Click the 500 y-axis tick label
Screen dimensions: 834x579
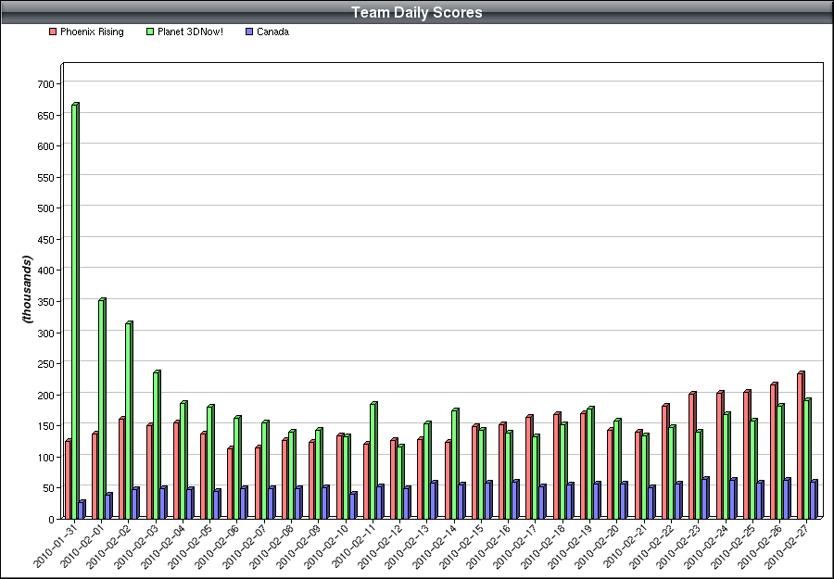(46, 208)
